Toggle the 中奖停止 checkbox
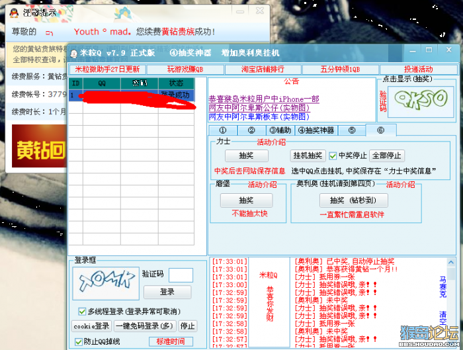This screenshot has height=350, width=463. click(x=333, y=155)
